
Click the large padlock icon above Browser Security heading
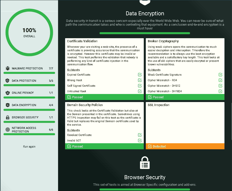coord(145,162)
